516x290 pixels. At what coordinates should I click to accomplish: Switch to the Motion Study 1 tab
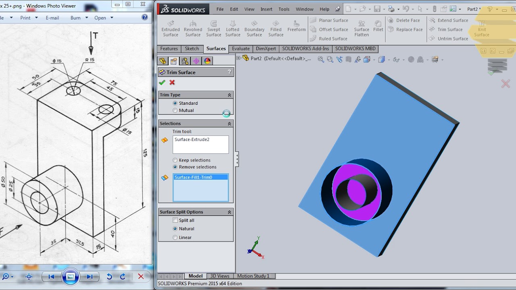[253, 276]
